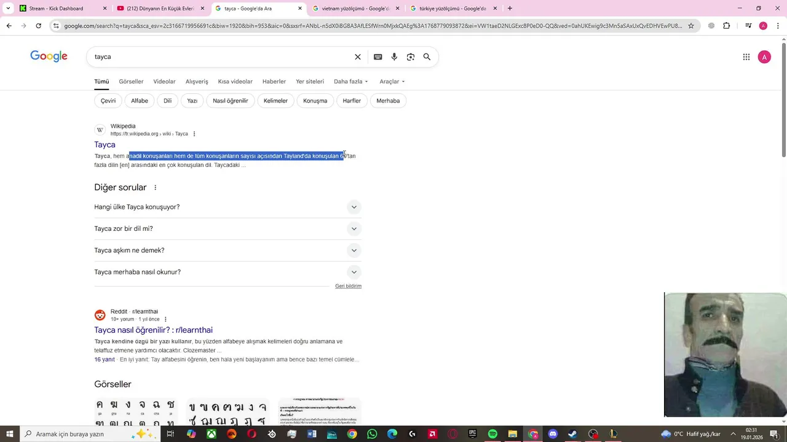The height and width of the screenshot is (442, 787).
Task: Open the Google apps grid
Action: (x=746, y=57)
